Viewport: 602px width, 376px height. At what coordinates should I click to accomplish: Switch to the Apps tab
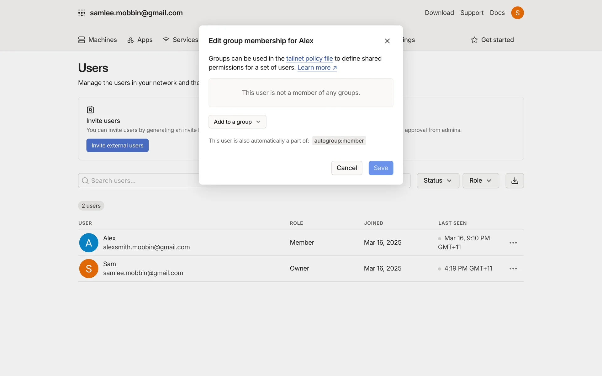(x=140, y=40)
